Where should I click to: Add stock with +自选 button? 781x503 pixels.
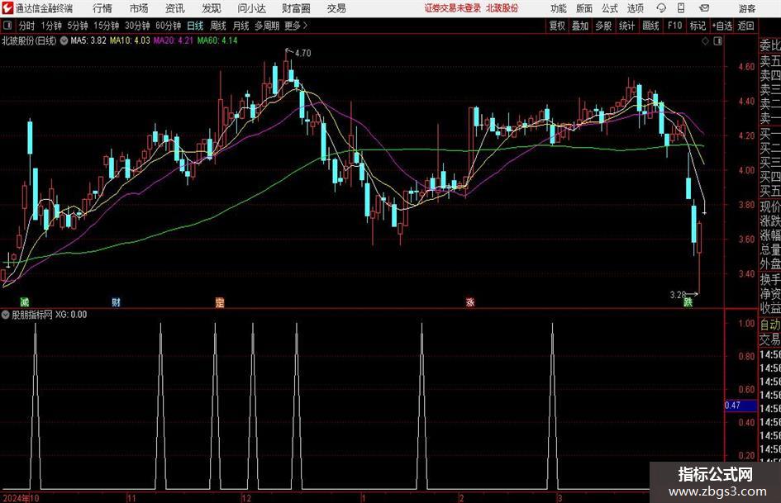coord(721,26)
